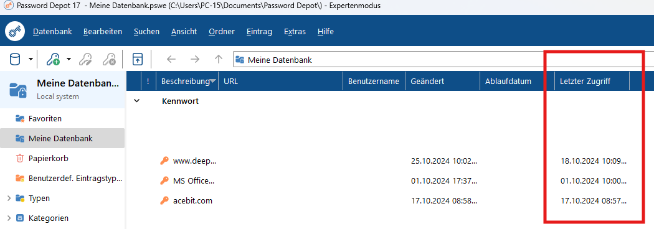654x229 pixels.
Task: Click the Local system subtitle text
Action: tap(57, 96)
